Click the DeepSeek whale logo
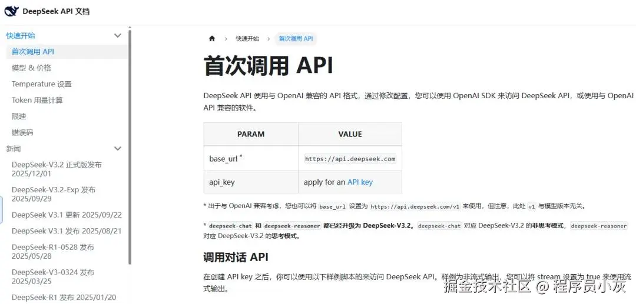Image resolution: width=636 pixels, height=304 pixels. [x=11, y=11]
